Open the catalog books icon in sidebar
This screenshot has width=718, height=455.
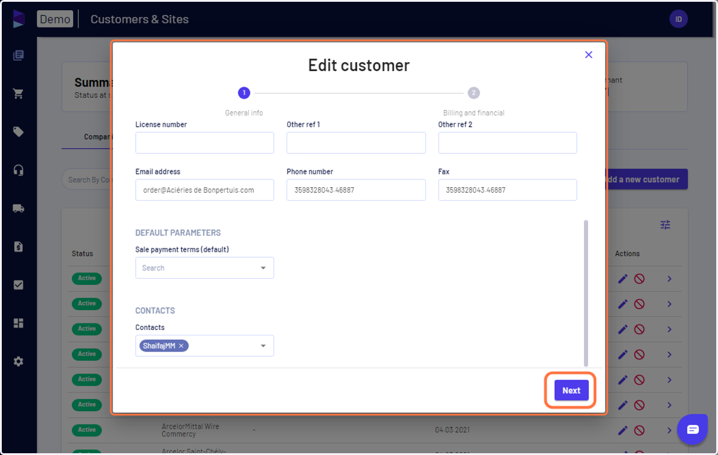(19, 56)
